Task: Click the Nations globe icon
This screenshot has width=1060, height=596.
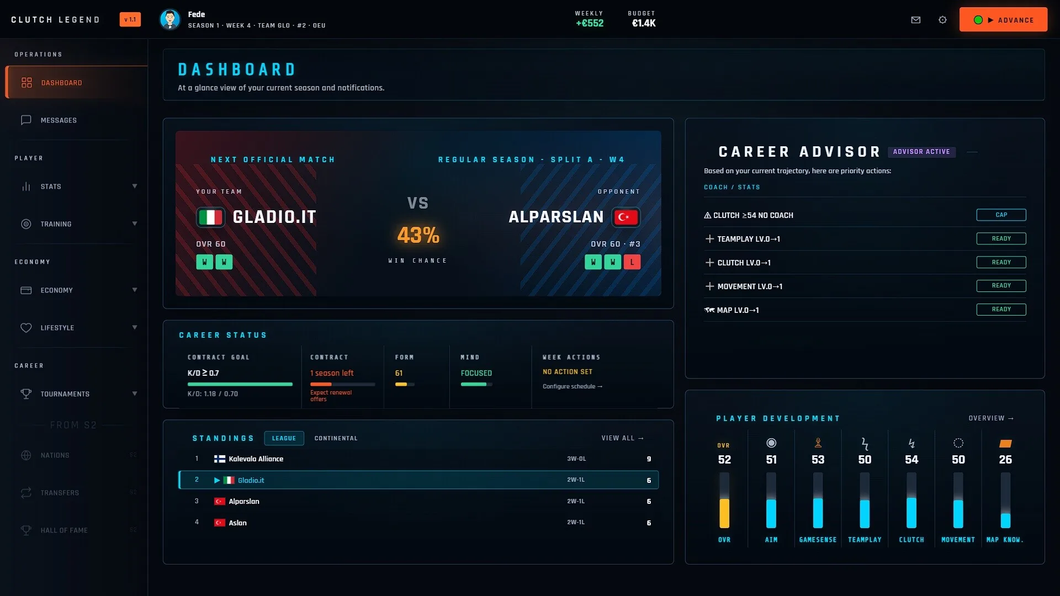Action: [x=26, y=455]
